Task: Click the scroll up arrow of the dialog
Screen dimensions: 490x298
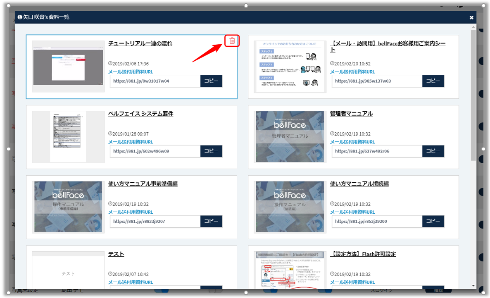Action: click(473, 27)
